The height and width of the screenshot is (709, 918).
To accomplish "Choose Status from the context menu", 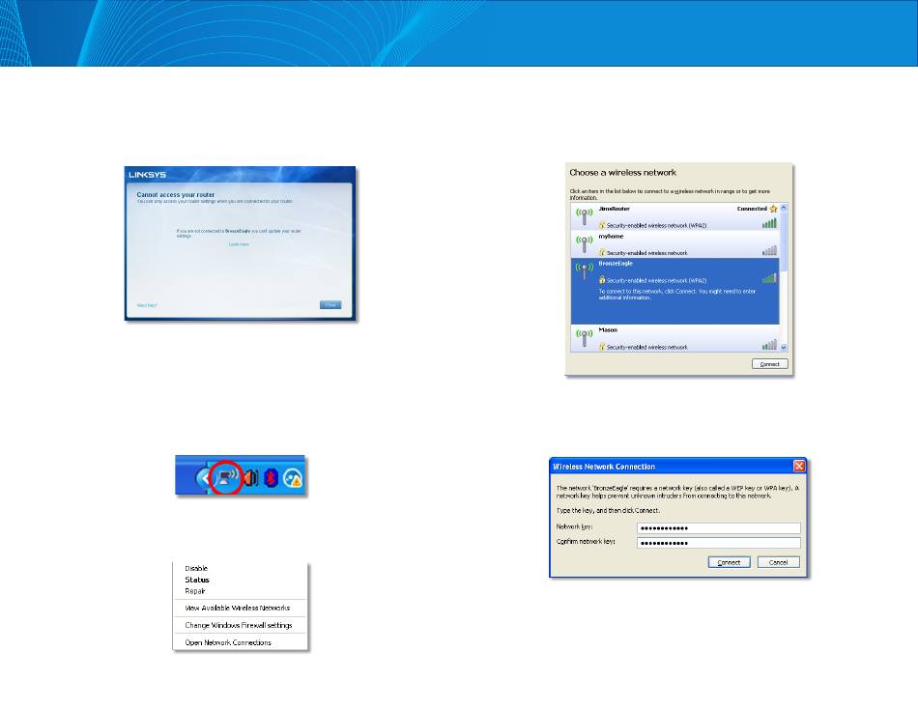I will (197, 580).
